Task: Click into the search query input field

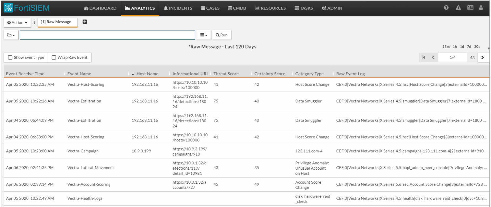Action: pos(107,35)
